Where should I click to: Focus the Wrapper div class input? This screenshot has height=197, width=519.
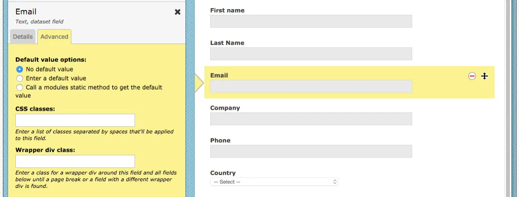point(75,161)
